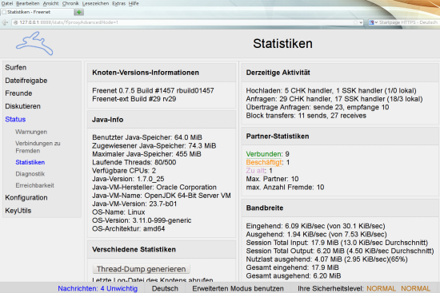
Task: Open Diskutieren in the sidebar
Action: pos(22,106)
